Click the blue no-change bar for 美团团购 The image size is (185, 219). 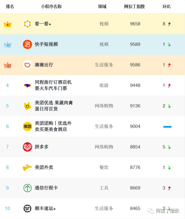(167, 127)
